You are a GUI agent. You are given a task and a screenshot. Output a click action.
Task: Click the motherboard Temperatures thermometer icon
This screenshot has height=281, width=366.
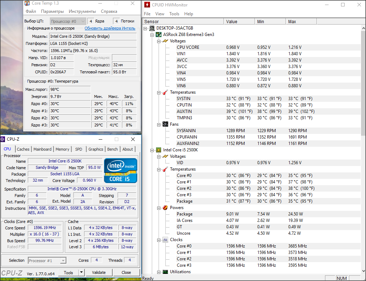165,92
